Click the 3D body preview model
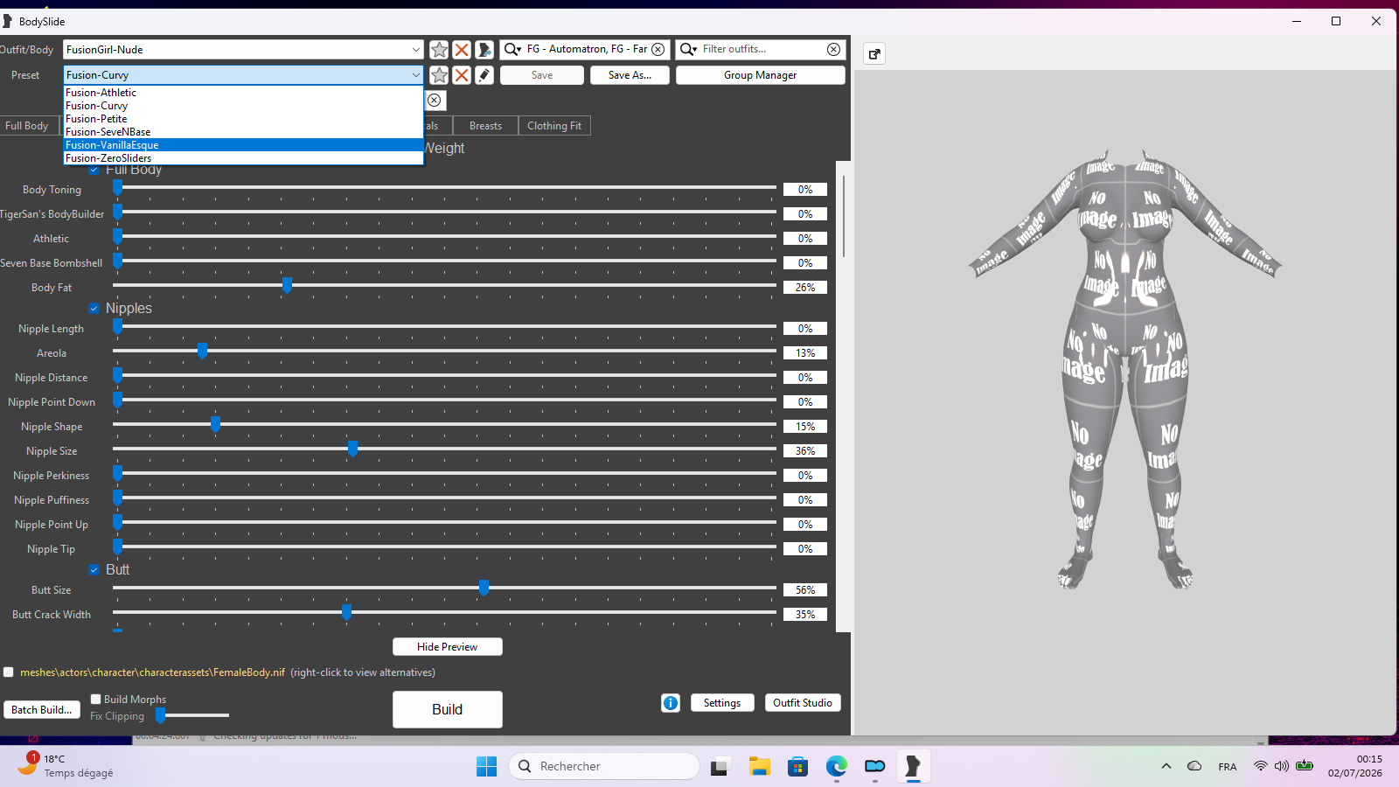 click(1125, 372)
